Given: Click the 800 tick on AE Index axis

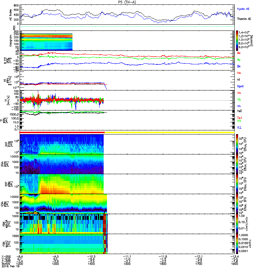Looking at the screenshot, I should (x=16, y=5).
